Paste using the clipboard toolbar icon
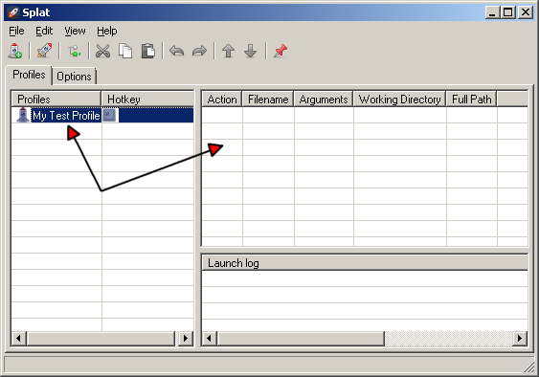This screenshot has height=377, width=539. [x=148, y=51]
